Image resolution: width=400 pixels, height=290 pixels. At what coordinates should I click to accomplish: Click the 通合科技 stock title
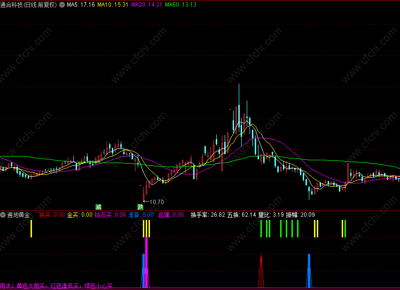click(28, 5)
